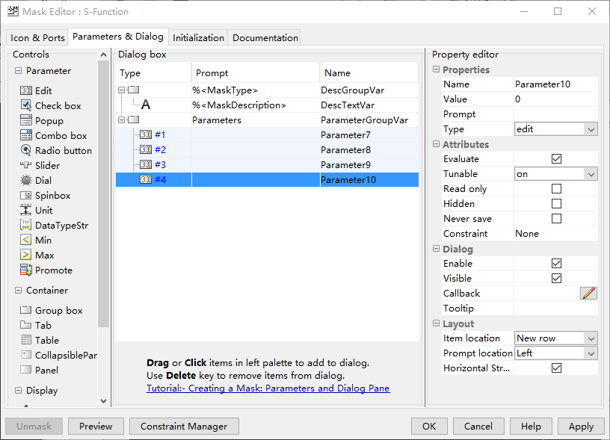Add a Table container

coord(40,340)
